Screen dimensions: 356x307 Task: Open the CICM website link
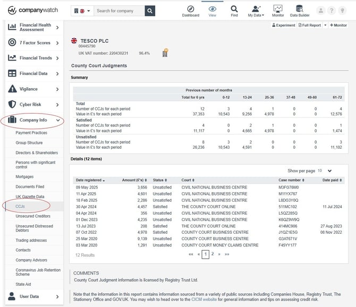click(204, 300)
